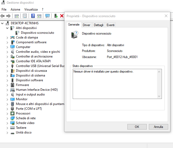This screenshot has height=148, width=173.
Task: Open the ? help menu
Action: point(43,9)
